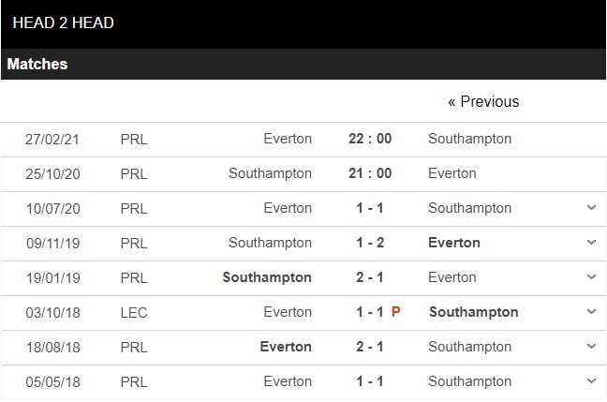The image size is (607, 402).
Task: Click bold Everton in the 09/11/19 row
Action: (x=454, y=243)
